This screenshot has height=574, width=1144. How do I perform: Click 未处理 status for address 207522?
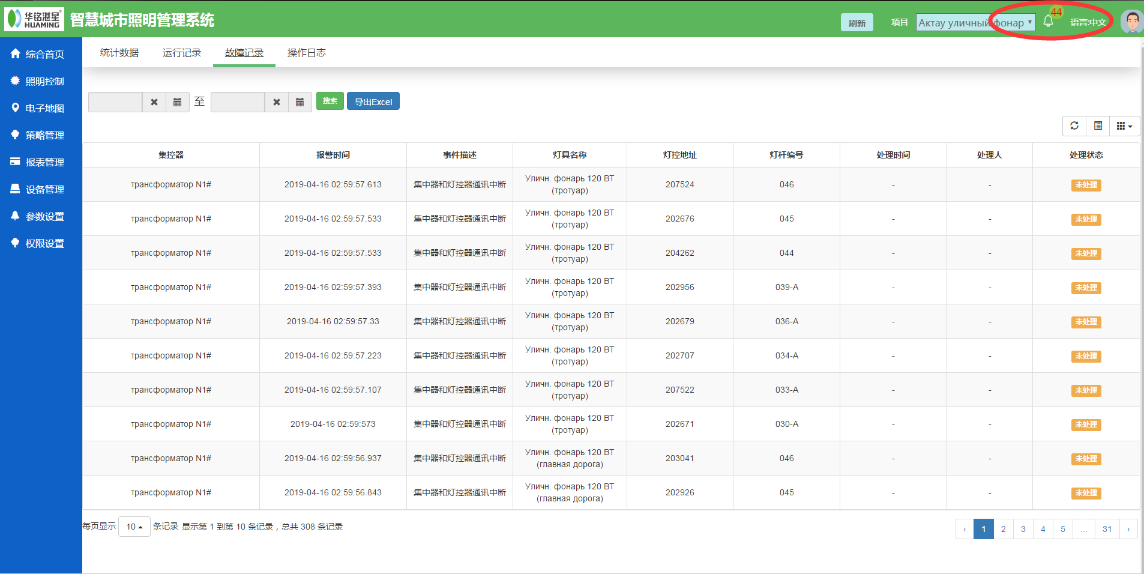coord(1086,390)
